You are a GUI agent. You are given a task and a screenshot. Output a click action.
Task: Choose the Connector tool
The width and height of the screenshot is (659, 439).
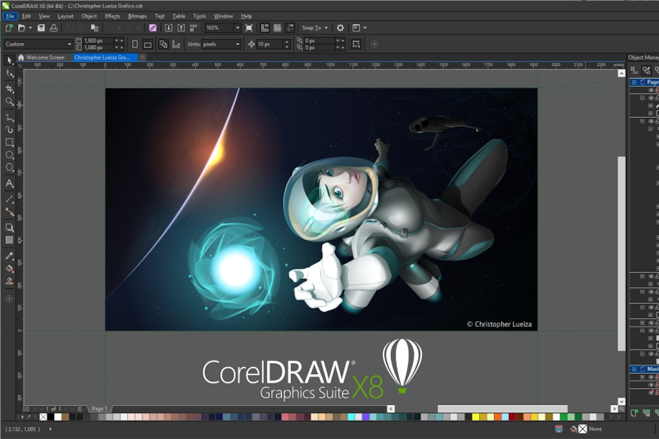pos(9,212)
